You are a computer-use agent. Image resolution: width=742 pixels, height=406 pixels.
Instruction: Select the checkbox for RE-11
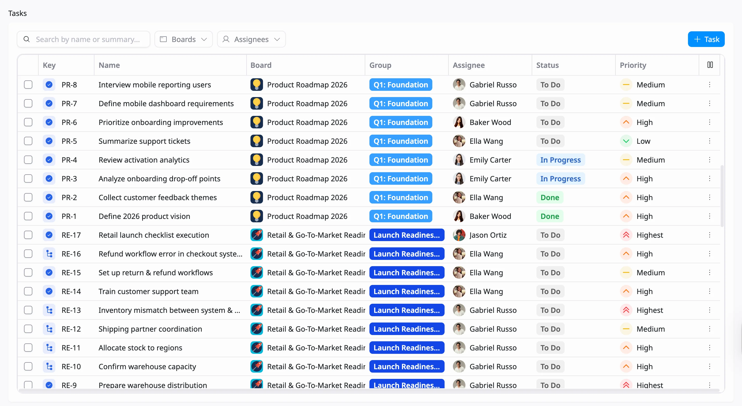pos(28,348)
